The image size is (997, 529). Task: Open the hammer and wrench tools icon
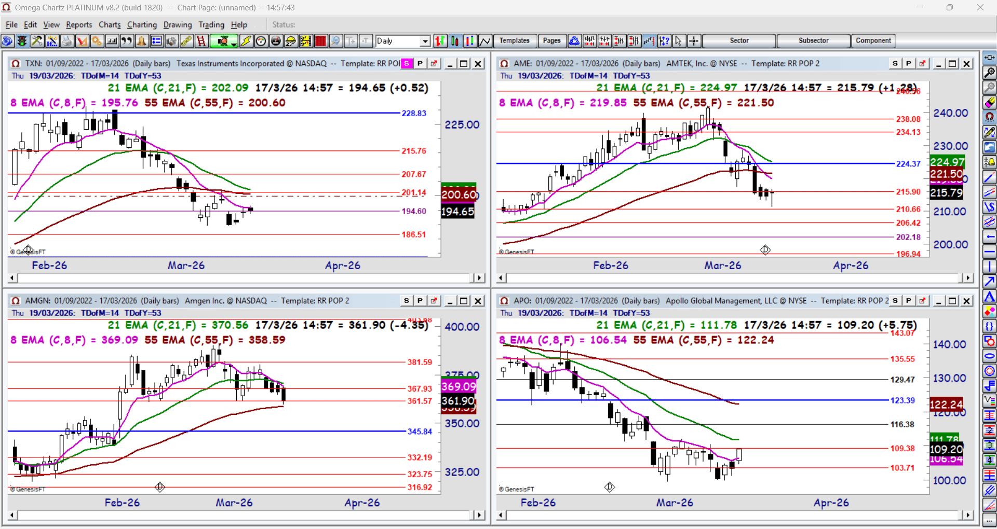(x=37, y=41)
